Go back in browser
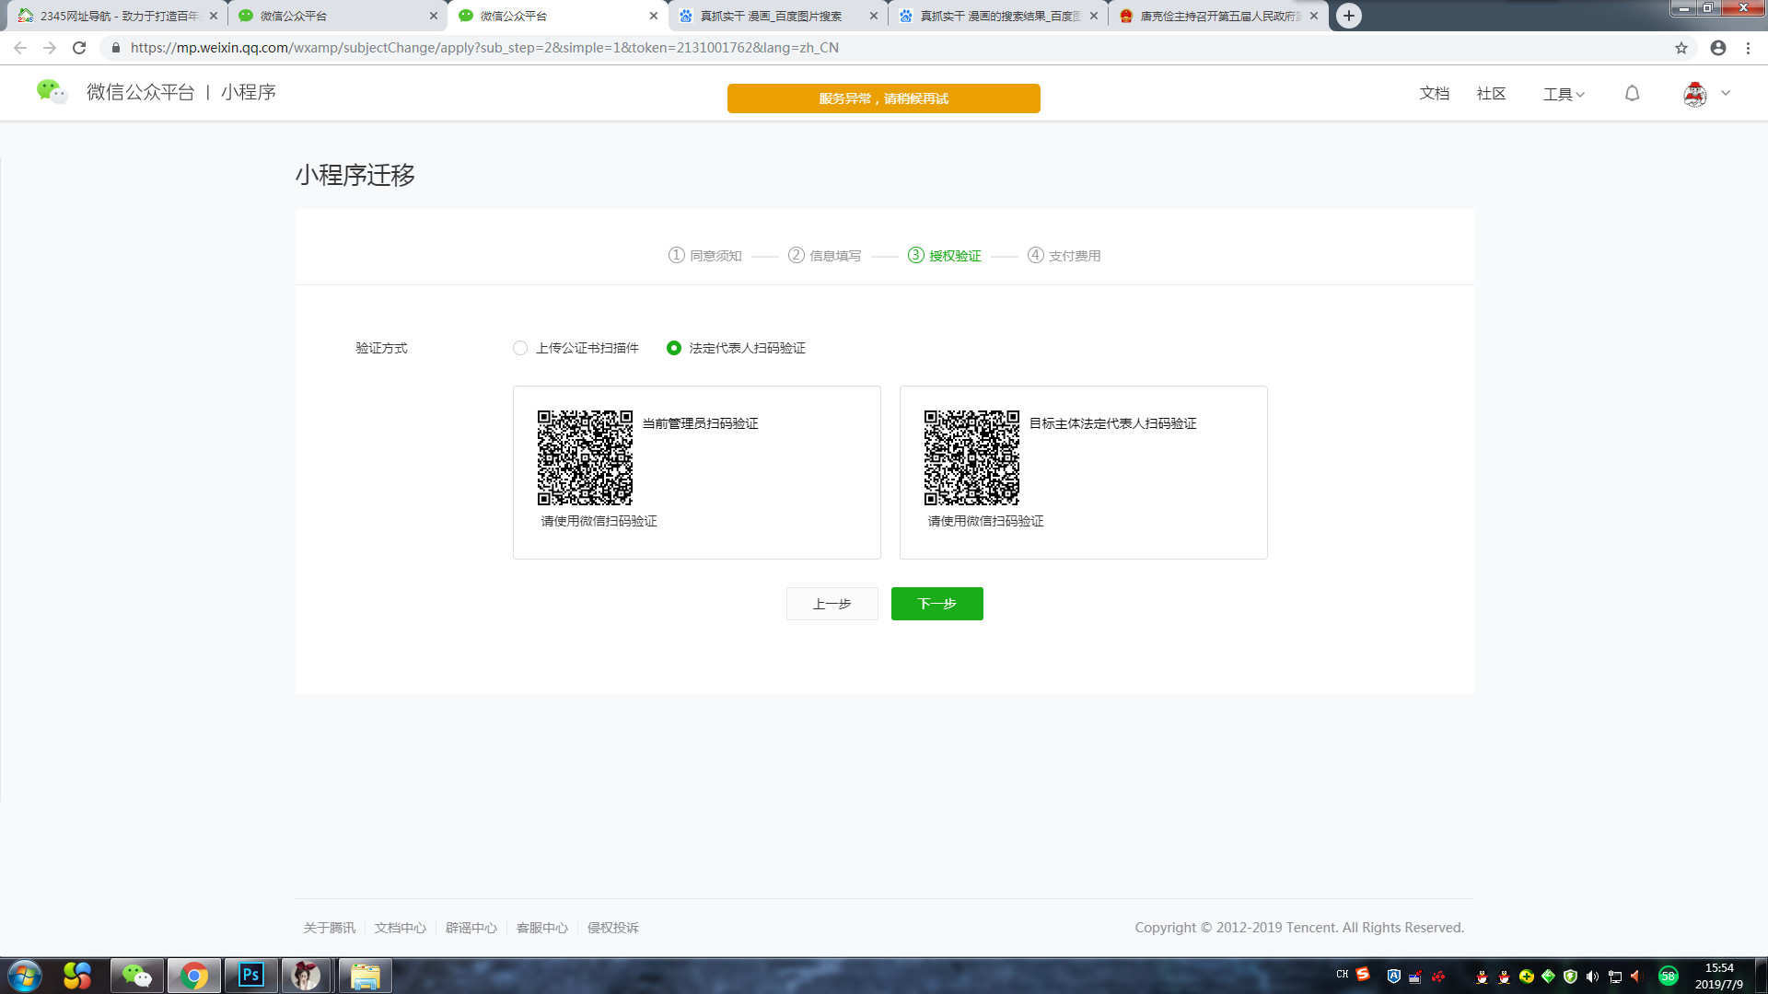Image resolution: width=1768 pixels, height=994 pixels. tap(20, 48)
